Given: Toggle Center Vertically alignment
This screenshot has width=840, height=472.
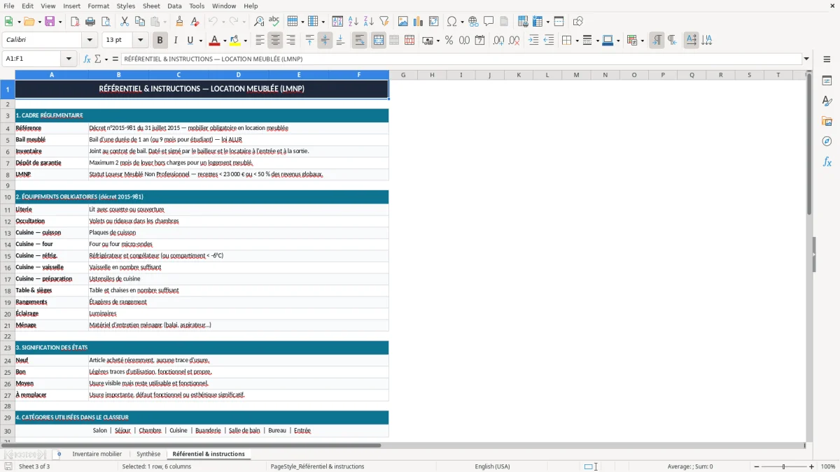Looking at the screenshot, I should 325,41.
